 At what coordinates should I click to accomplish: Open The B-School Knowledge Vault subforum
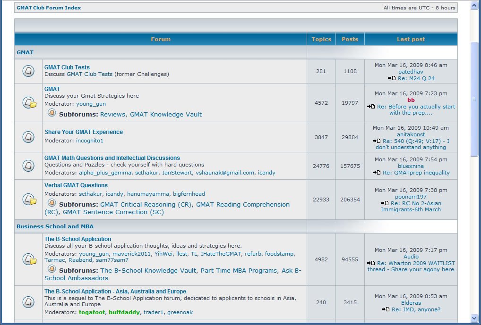(x=148, y=270)
